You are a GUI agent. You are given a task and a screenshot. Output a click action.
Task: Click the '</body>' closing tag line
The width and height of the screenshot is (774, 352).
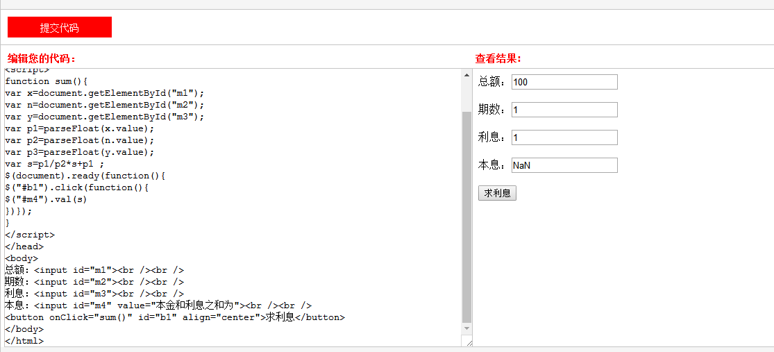point(24,329)
